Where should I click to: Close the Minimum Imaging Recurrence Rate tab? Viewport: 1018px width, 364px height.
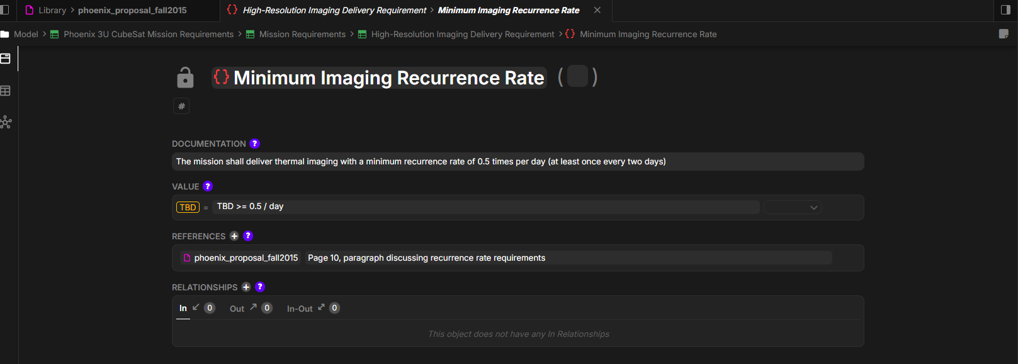597,10
